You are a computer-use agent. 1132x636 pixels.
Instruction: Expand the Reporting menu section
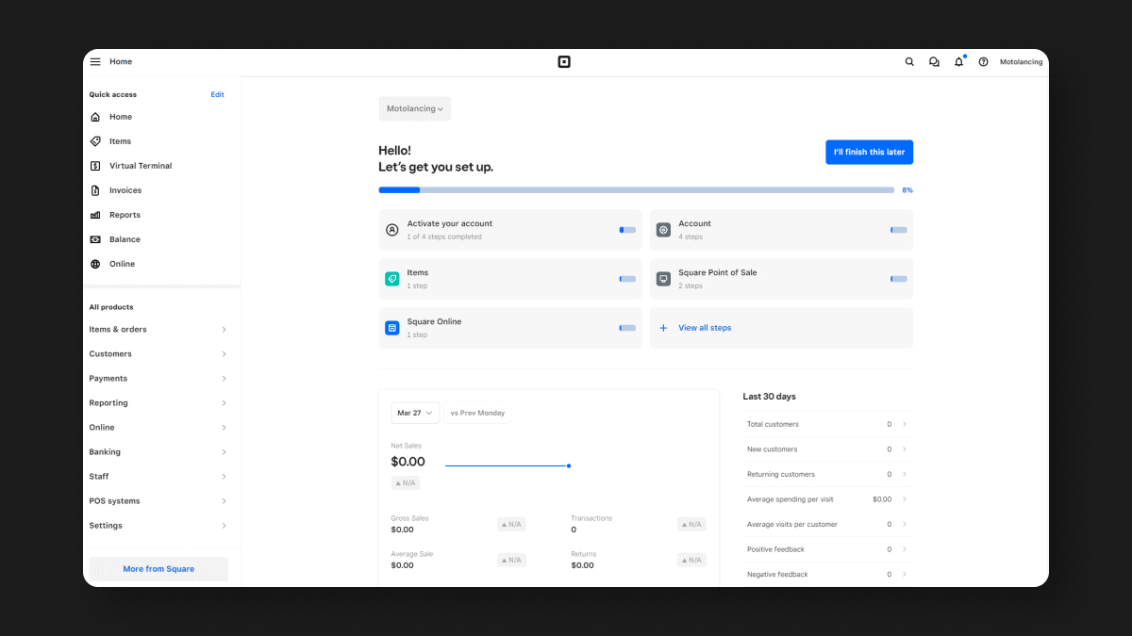point(158,403)
